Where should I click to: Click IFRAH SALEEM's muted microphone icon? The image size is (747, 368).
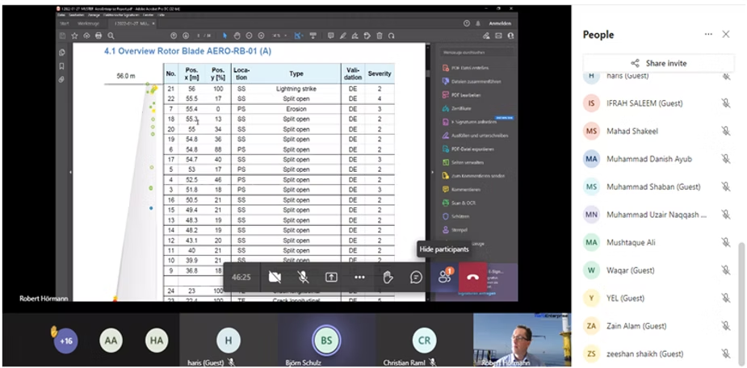tap(726, 103)
